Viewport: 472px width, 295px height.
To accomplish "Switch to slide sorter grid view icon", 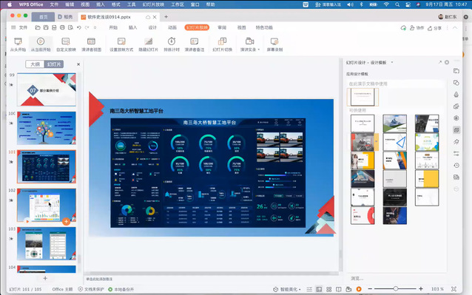I will (328, 289).
